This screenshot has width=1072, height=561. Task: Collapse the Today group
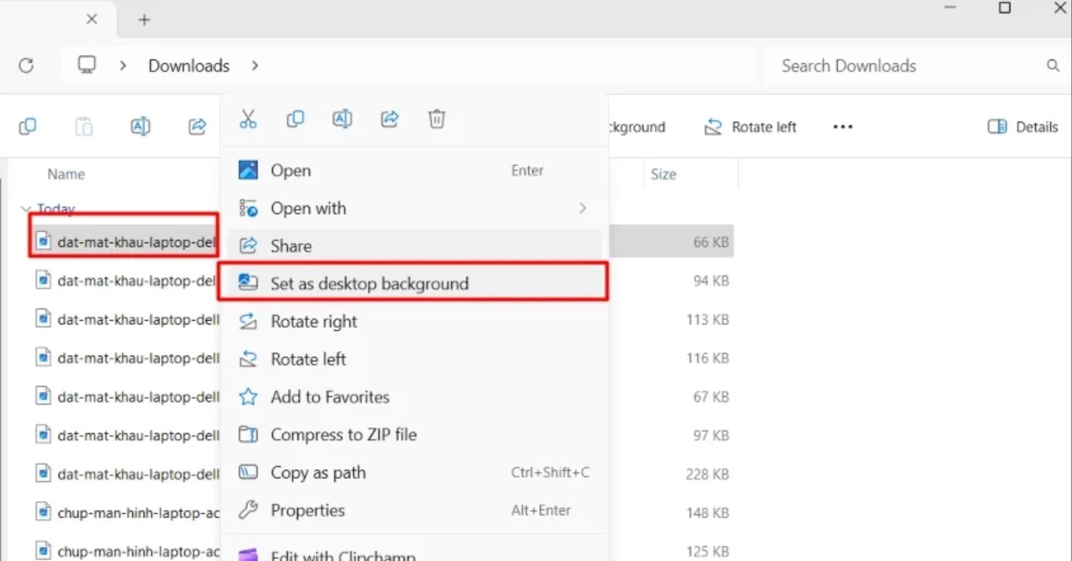click(x=25, y=209)
